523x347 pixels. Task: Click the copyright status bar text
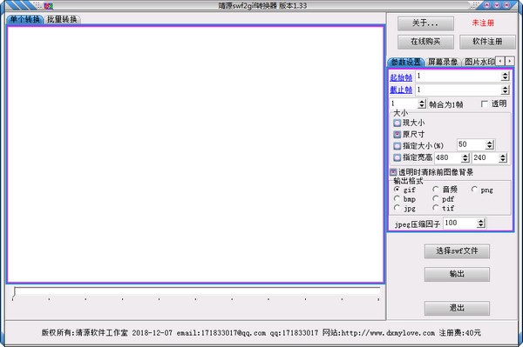(x=261, y=333)
